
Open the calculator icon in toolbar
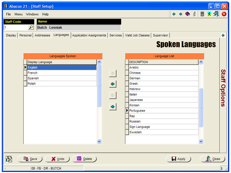[202, 14]
